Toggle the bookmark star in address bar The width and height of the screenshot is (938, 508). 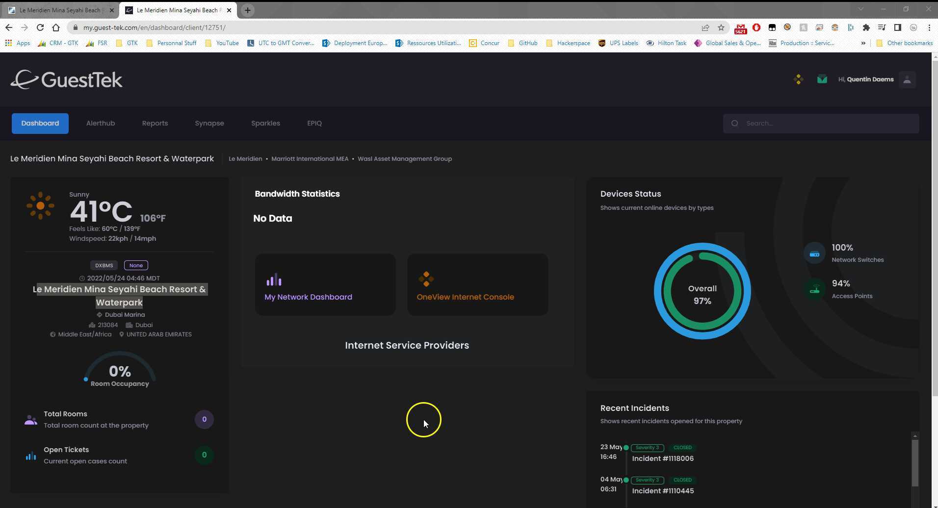pyautogui.click(x=721, y=27)
